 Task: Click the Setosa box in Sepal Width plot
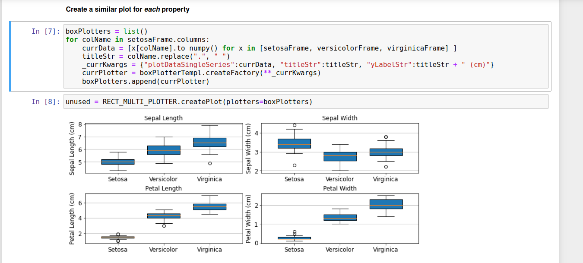coord(294,143)
